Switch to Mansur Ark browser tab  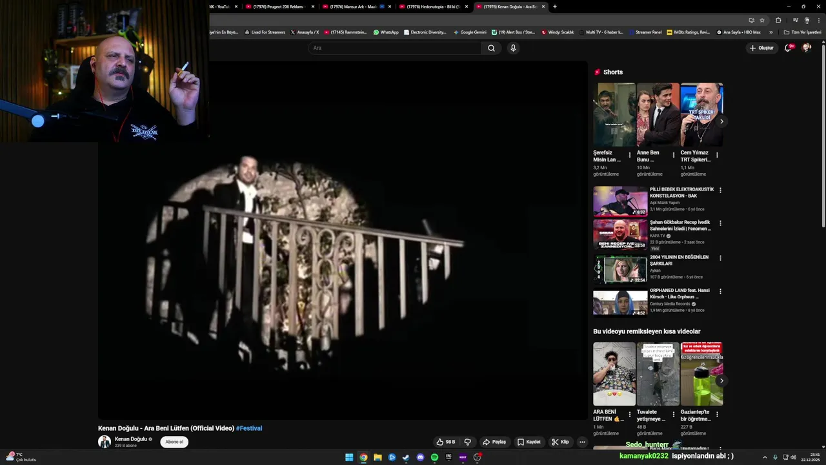[357, 6]
